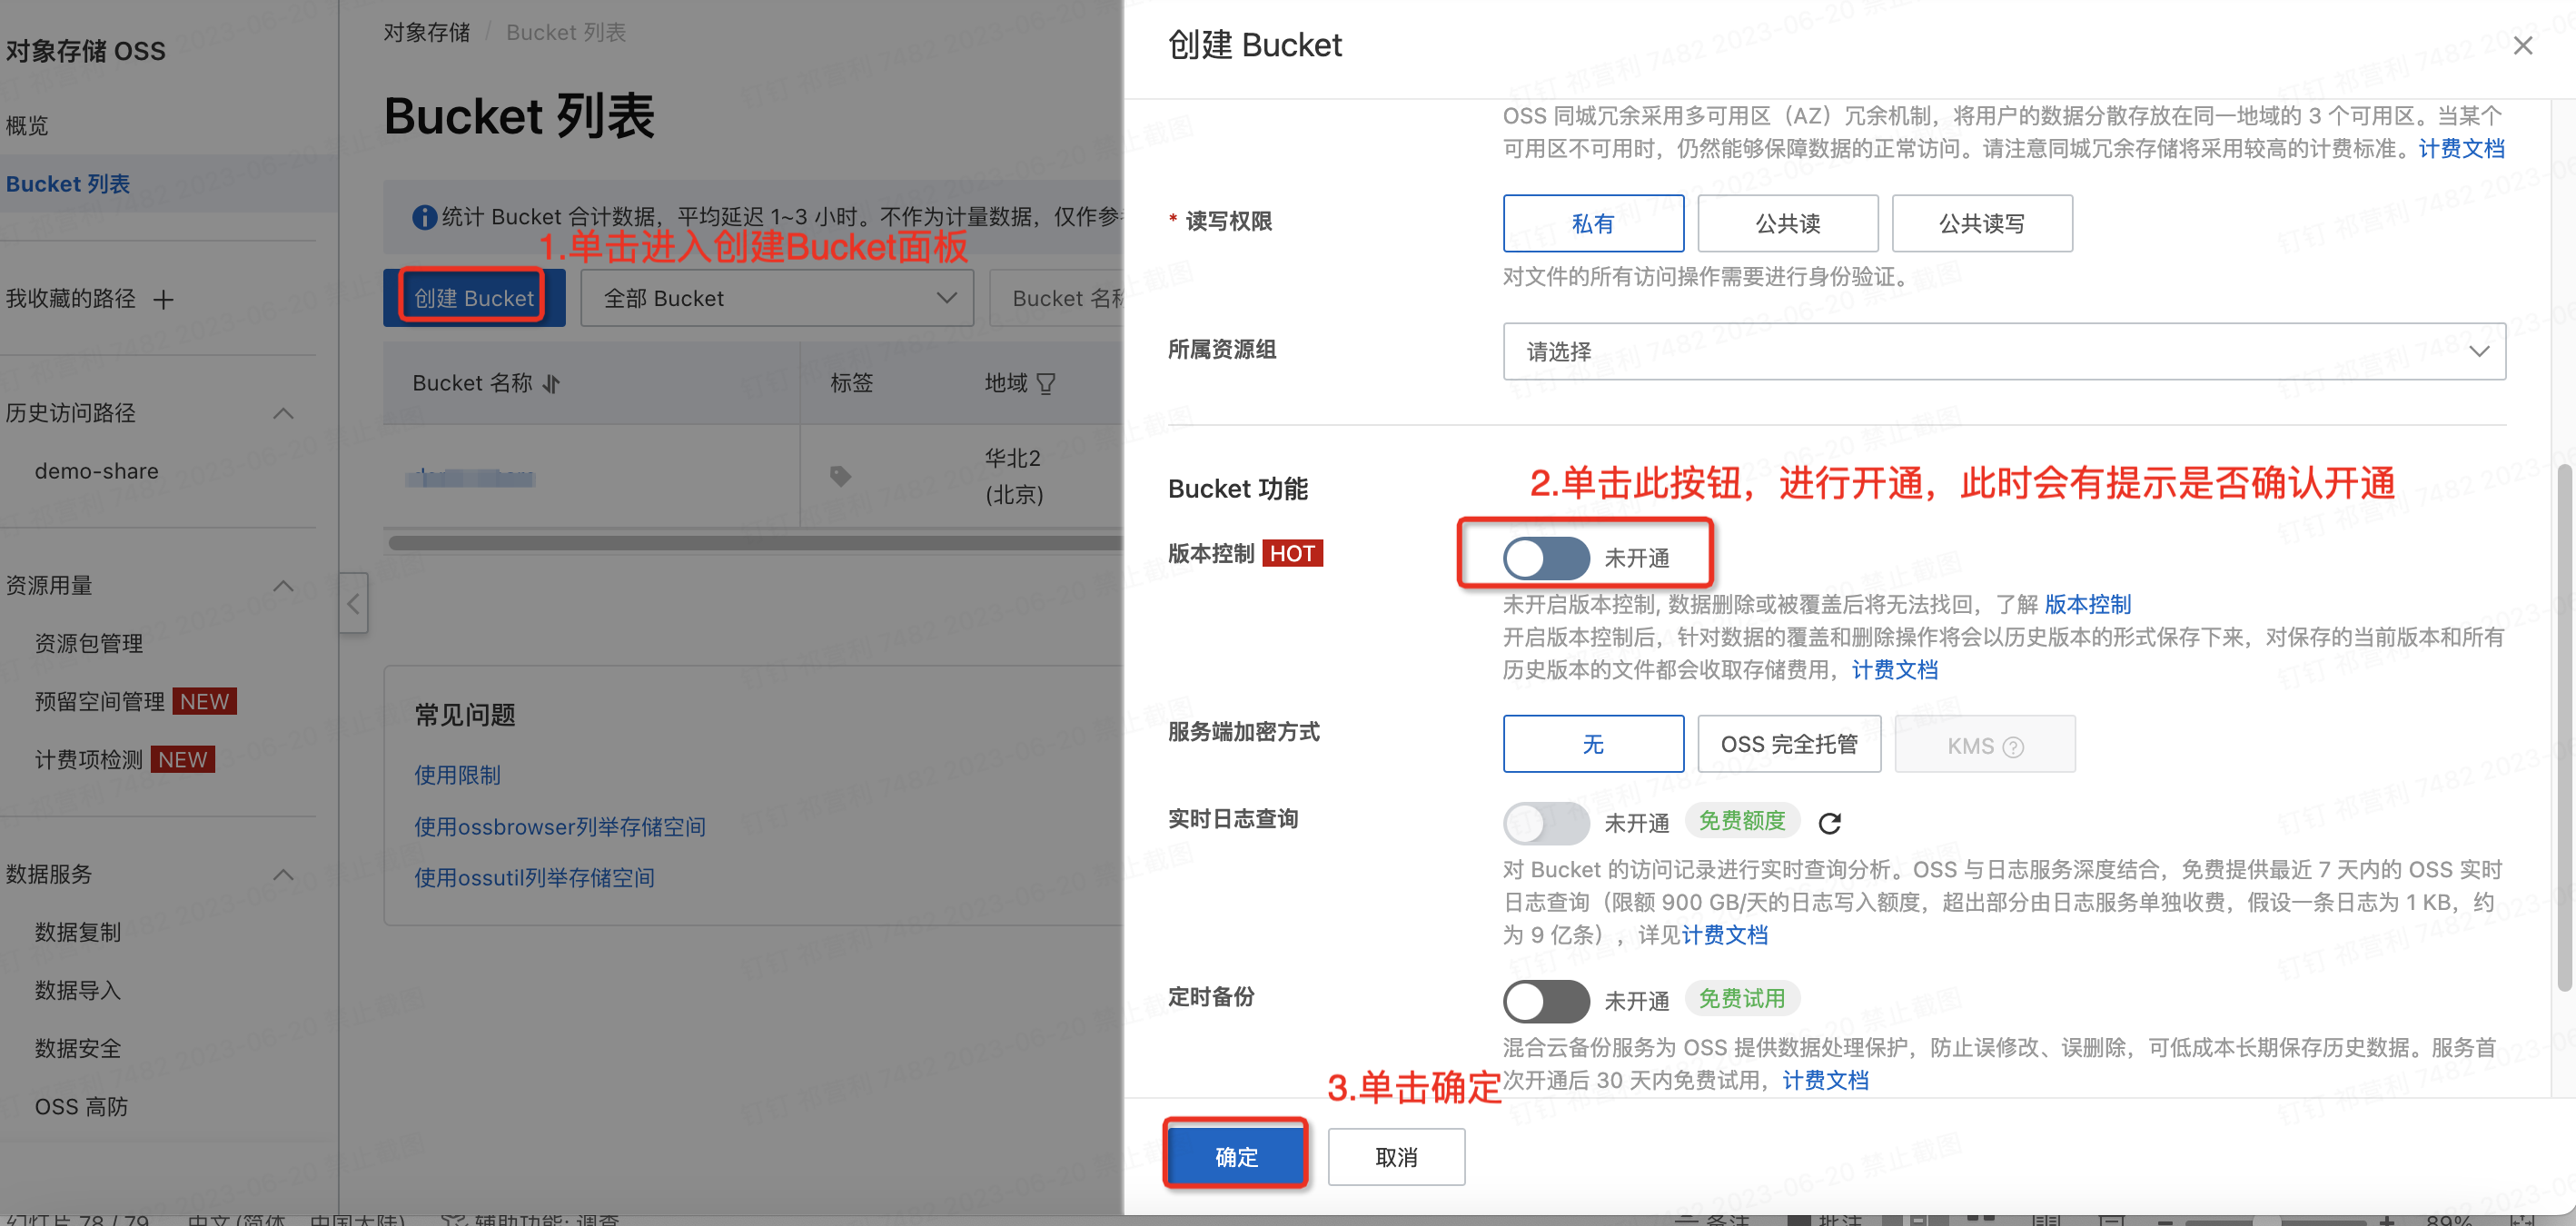
Task: Open the 所属资源组 请选择 dropdown
Action: click(x=2003, y=351)
